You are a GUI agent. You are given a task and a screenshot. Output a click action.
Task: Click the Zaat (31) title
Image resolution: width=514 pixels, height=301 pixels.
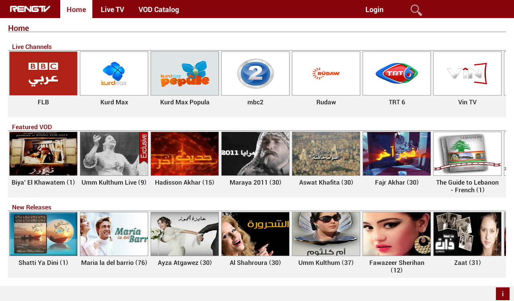(x=467, y=263)
